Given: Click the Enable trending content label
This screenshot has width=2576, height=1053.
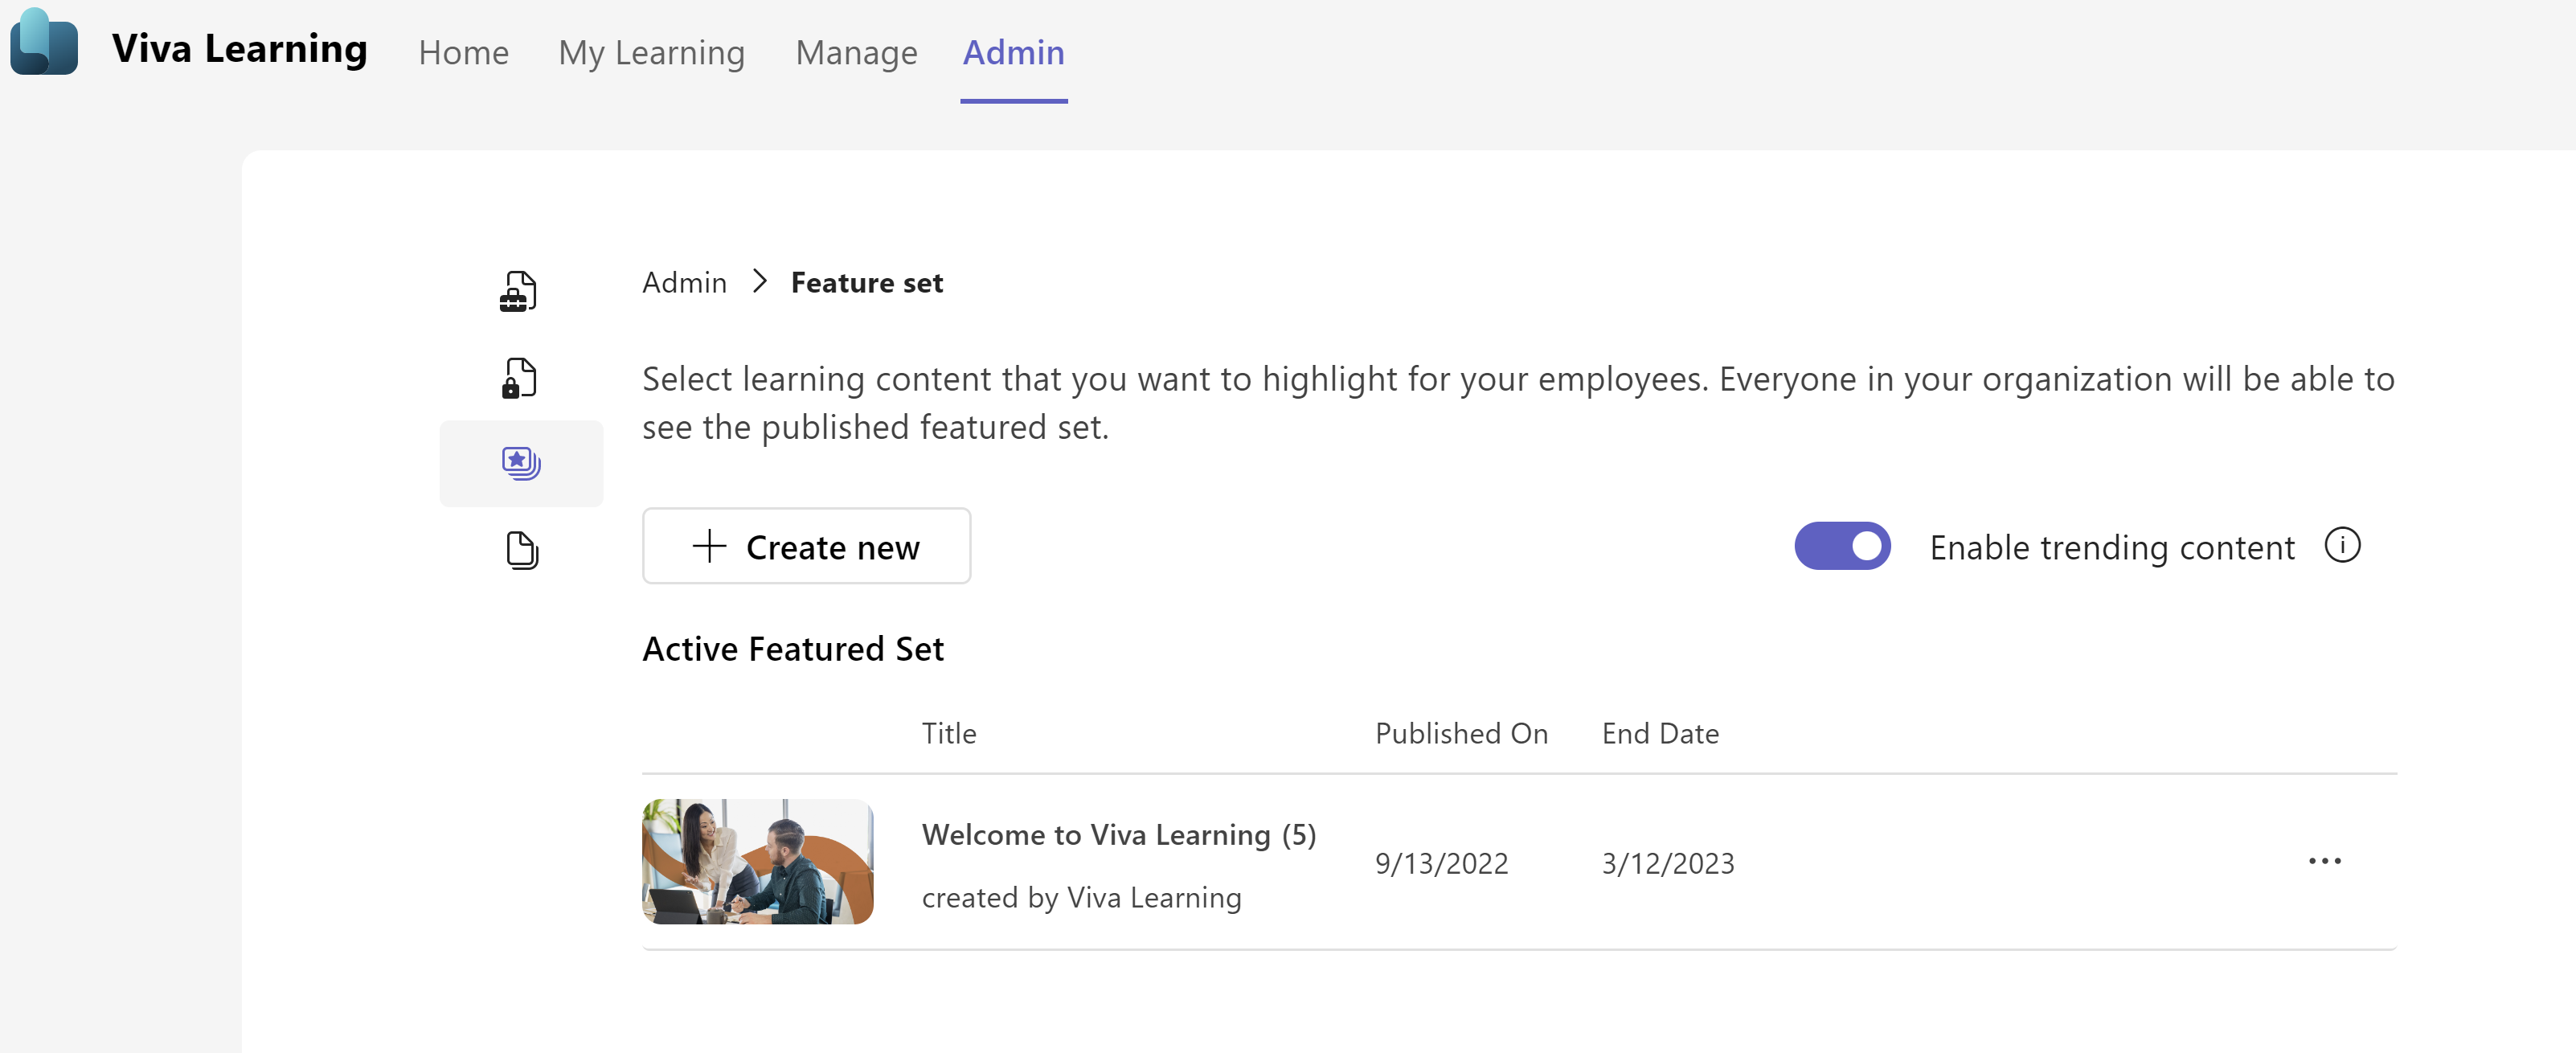Looking at the screenshot, I should click(x=2111, y=548).
